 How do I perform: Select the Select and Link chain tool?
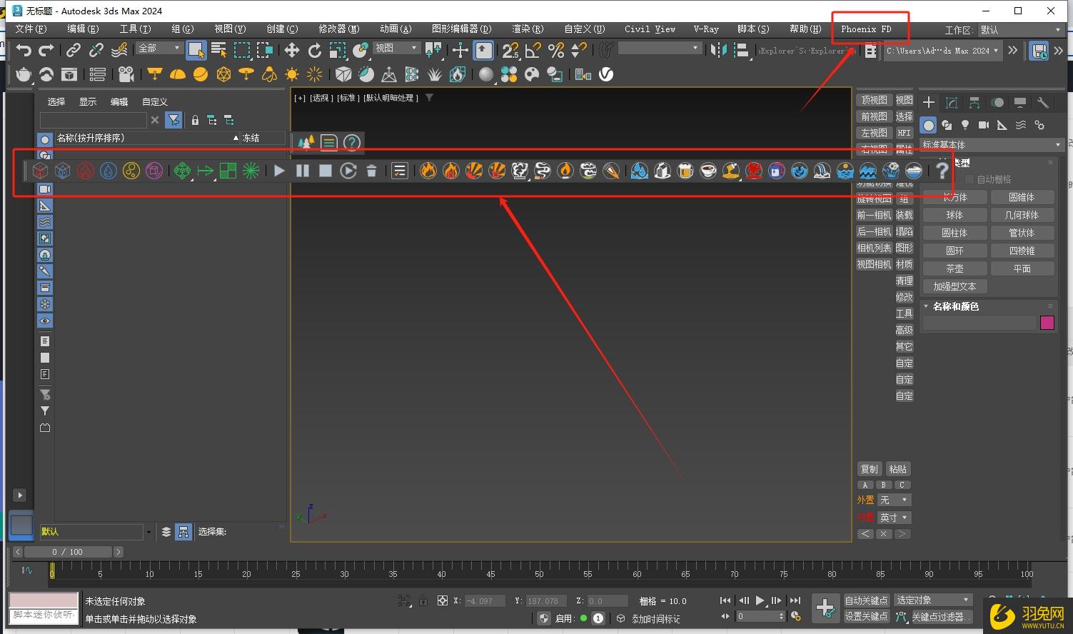coord(73,50)
